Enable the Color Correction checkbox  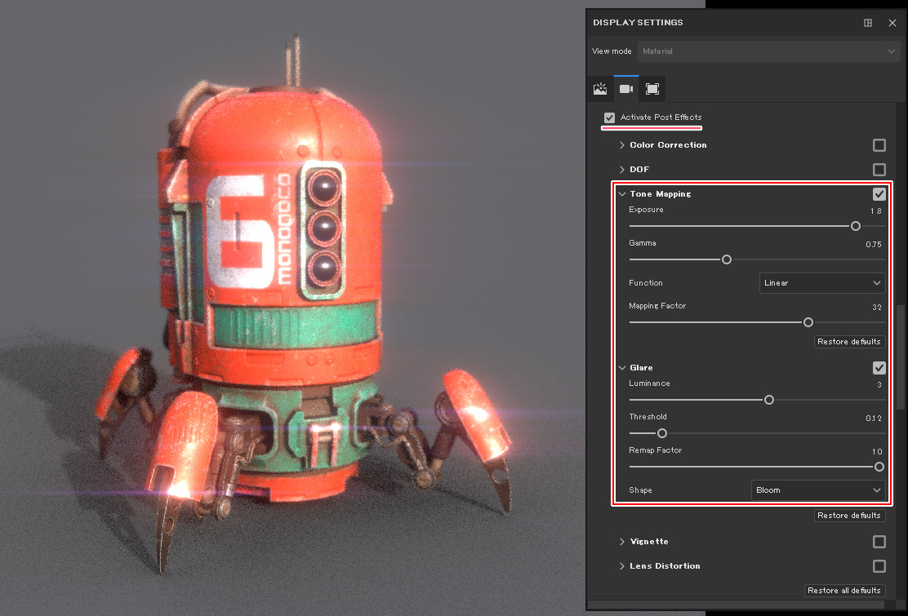click(x=879, y=145)
